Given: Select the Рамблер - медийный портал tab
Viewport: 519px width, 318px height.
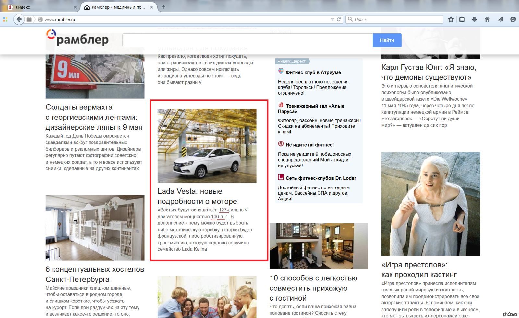Looking at the screenshot, I should [x=118, y=7].
